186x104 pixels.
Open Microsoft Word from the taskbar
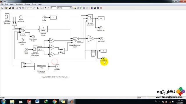coord(37,101)
